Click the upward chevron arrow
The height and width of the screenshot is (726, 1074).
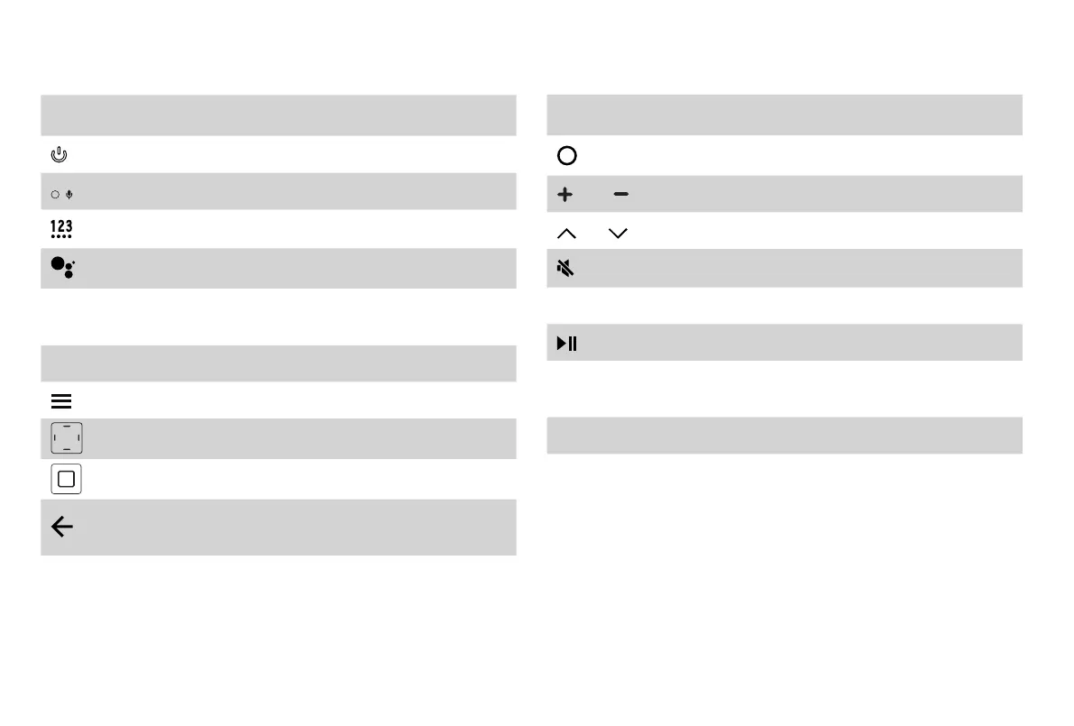(x=566, y=234)
